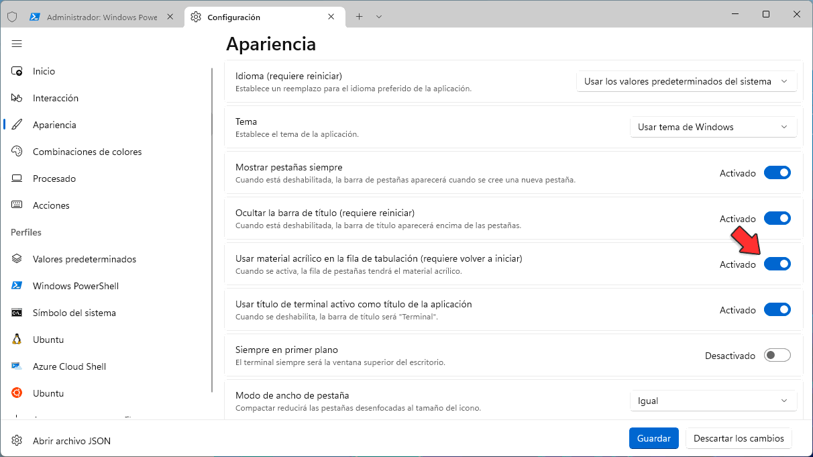The width and height of the screenshot is (813, 457).
Task: Expand Modo de ancho de pestaña dropdown
Action: (x=713, y=401)
